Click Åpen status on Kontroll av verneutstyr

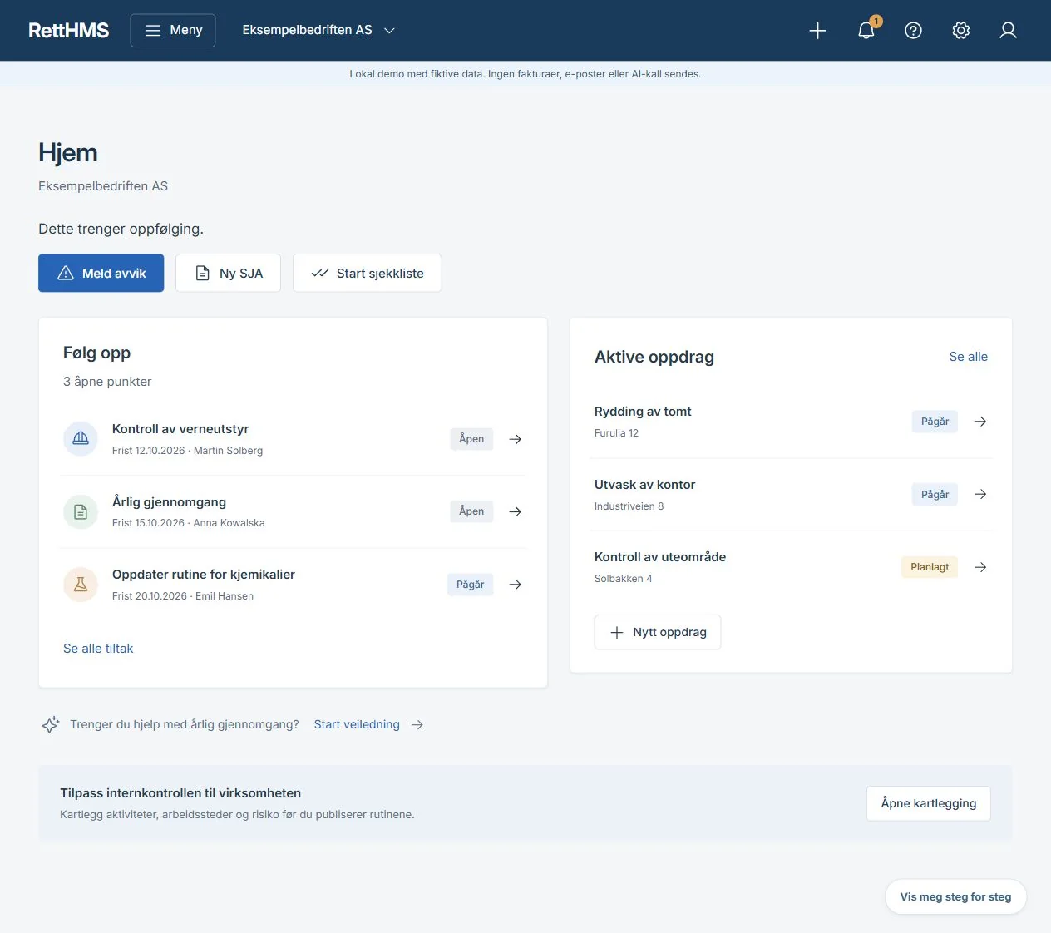471,439
